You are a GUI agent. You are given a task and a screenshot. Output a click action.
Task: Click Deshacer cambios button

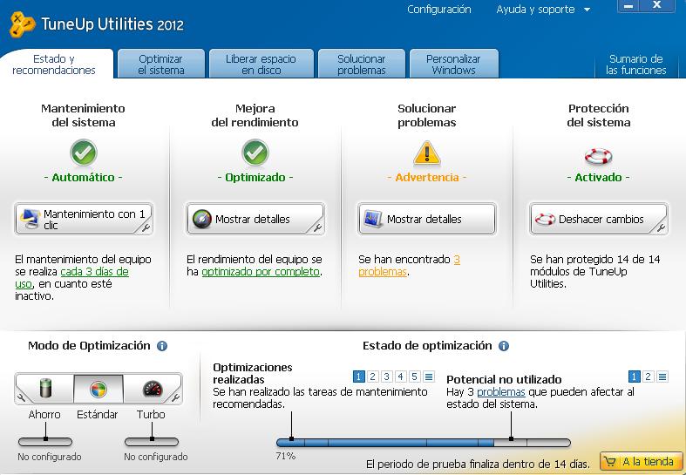(599, 219)
